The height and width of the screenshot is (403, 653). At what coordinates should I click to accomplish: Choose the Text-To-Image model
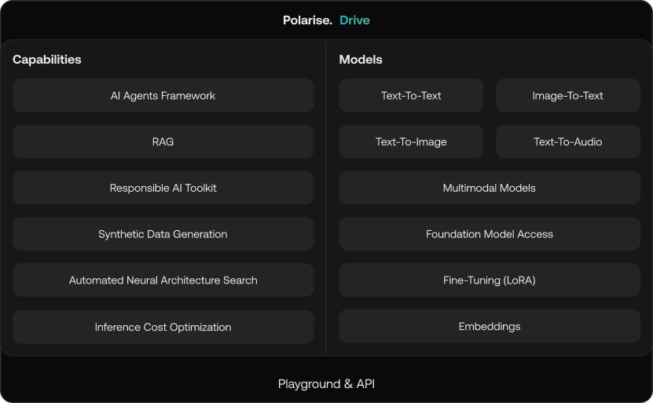click(411, 141)
